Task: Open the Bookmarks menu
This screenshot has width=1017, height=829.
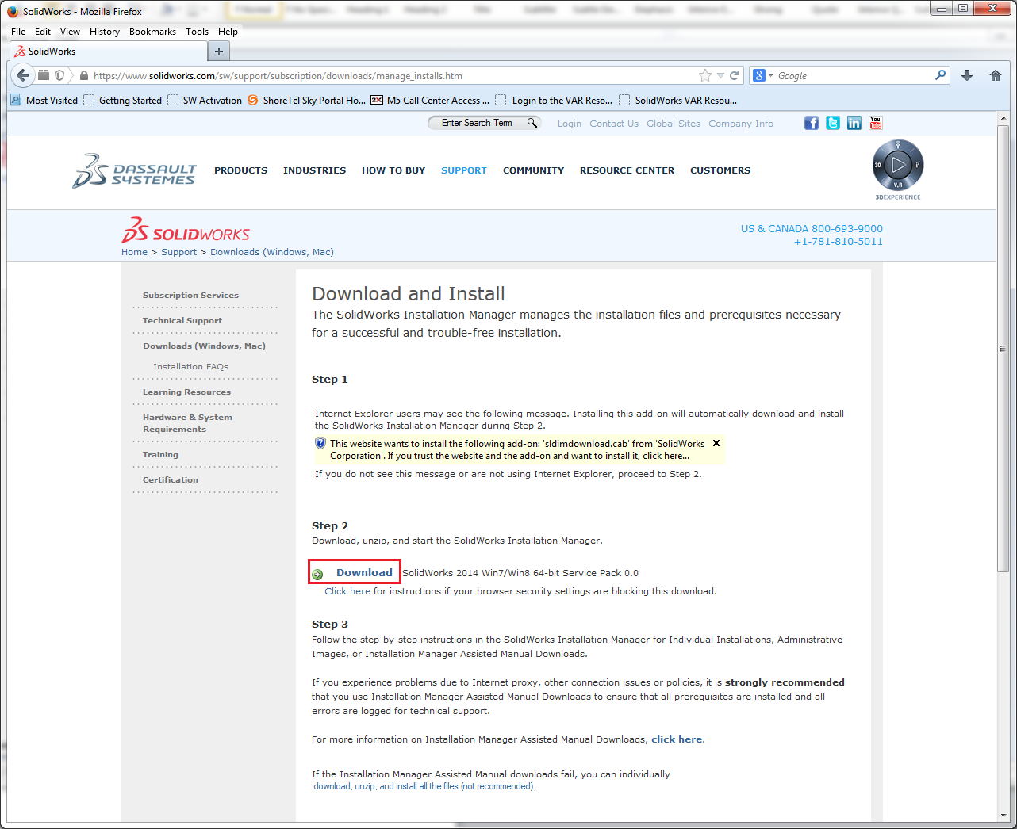Action: click(152, 32)
